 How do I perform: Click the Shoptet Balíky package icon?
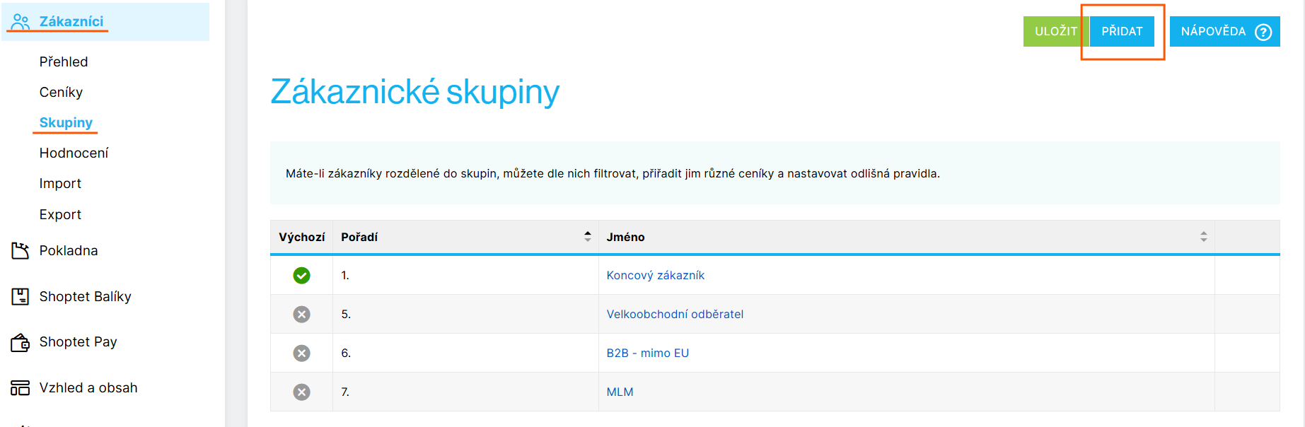(20, 296)
